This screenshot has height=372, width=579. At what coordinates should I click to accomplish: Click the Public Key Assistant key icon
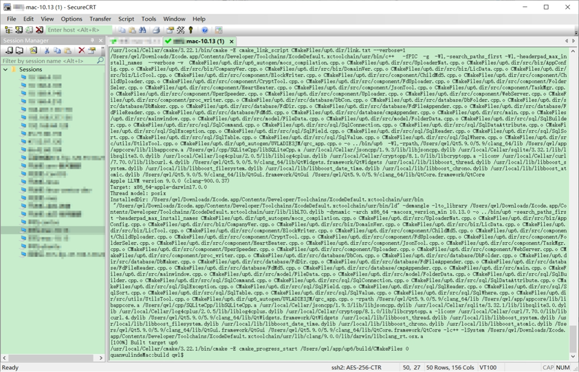191,30
